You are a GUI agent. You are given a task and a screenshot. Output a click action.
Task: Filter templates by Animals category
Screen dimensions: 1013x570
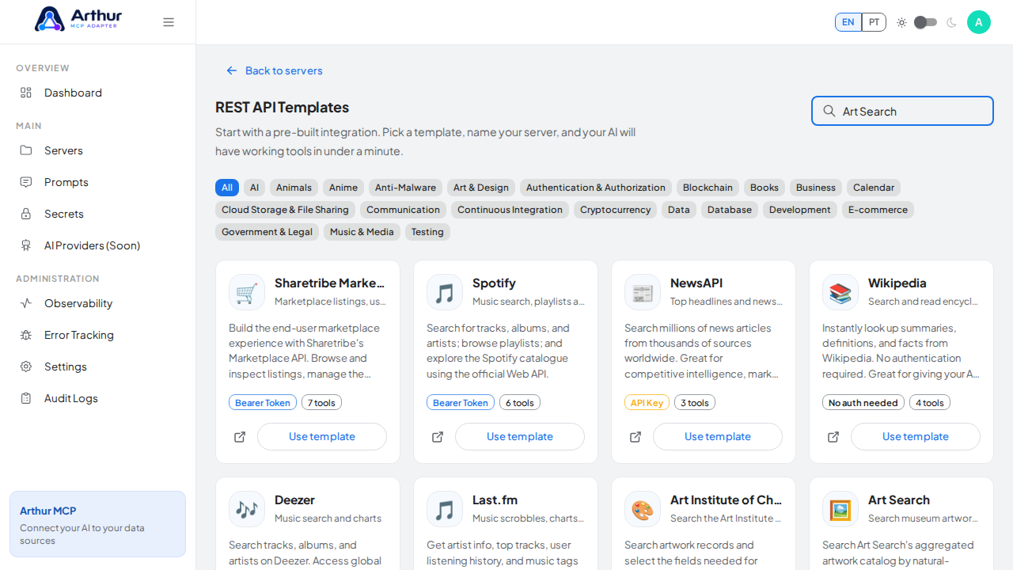[x=294, y=188]
